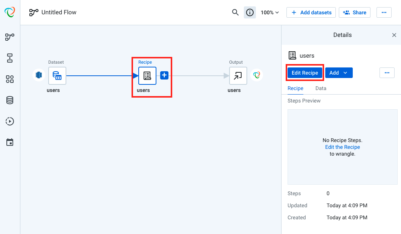401x234 pixels.
Task: Click the plus icon next to the Recipe
Action: [x=164, y=75]
